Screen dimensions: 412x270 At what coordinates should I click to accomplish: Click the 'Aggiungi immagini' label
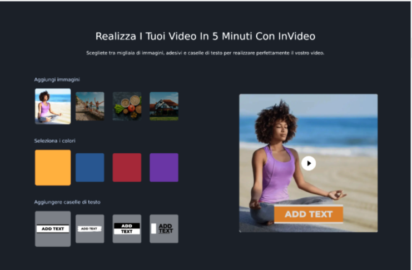tap(57, 79)
